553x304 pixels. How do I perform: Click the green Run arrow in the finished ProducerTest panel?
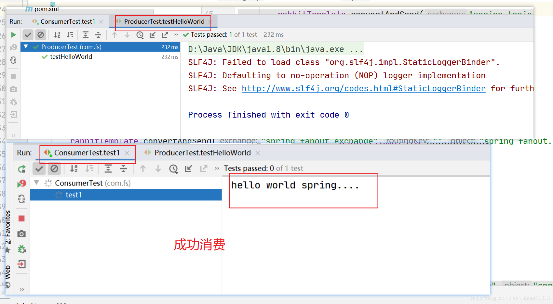(13, 35)
